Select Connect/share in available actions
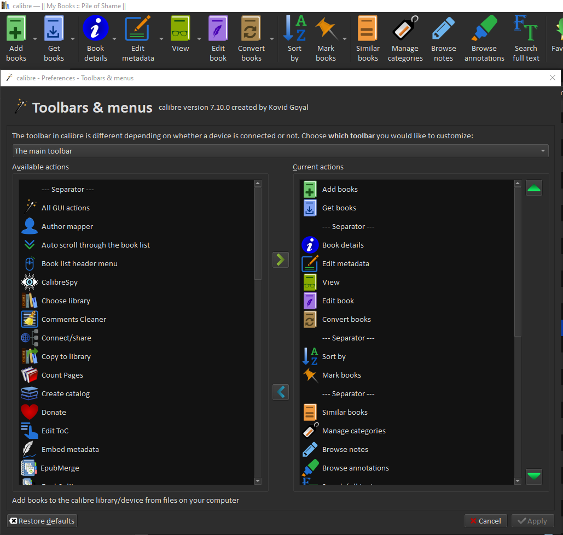 (x=136, y=338)
